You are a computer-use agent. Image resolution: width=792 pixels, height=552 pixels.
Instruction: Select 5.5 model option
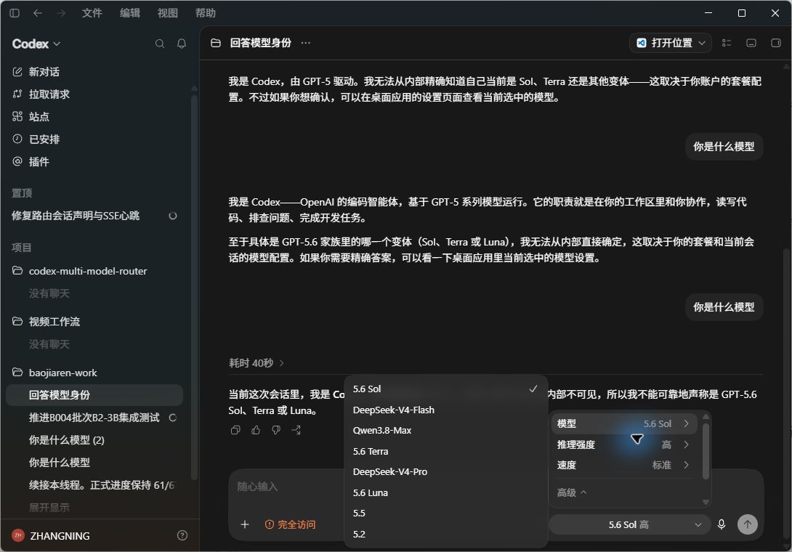(x=445, y=513)
